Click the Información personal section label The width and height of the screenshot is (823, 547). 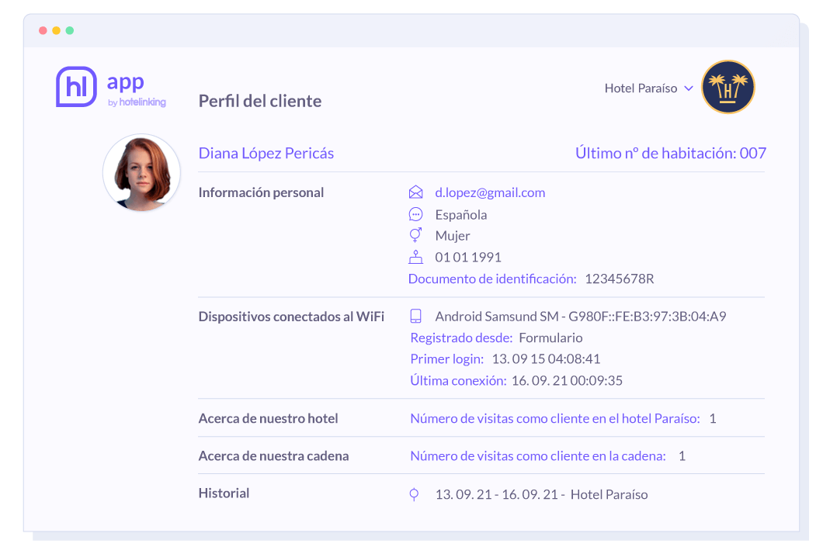[x=261, y=192]
